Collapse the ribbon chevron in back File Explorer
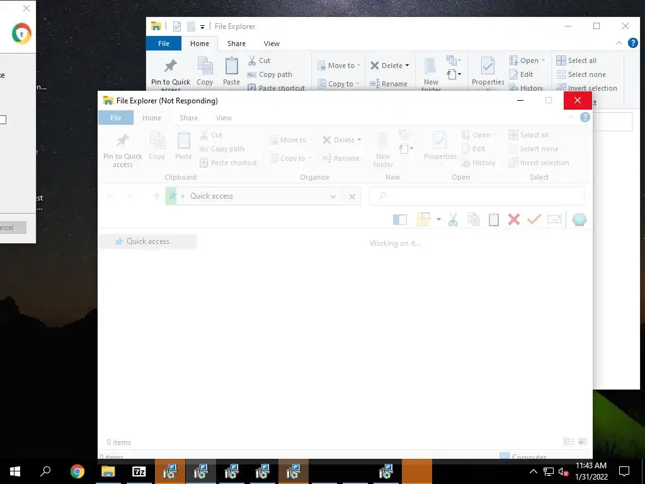 pos(619,43)
